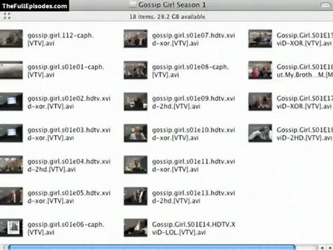Click file name gossip.girl.s01e05.hdtv.xvid-xor.[VTV].avi
Screen dimensions: 333x250
[69, 197]
